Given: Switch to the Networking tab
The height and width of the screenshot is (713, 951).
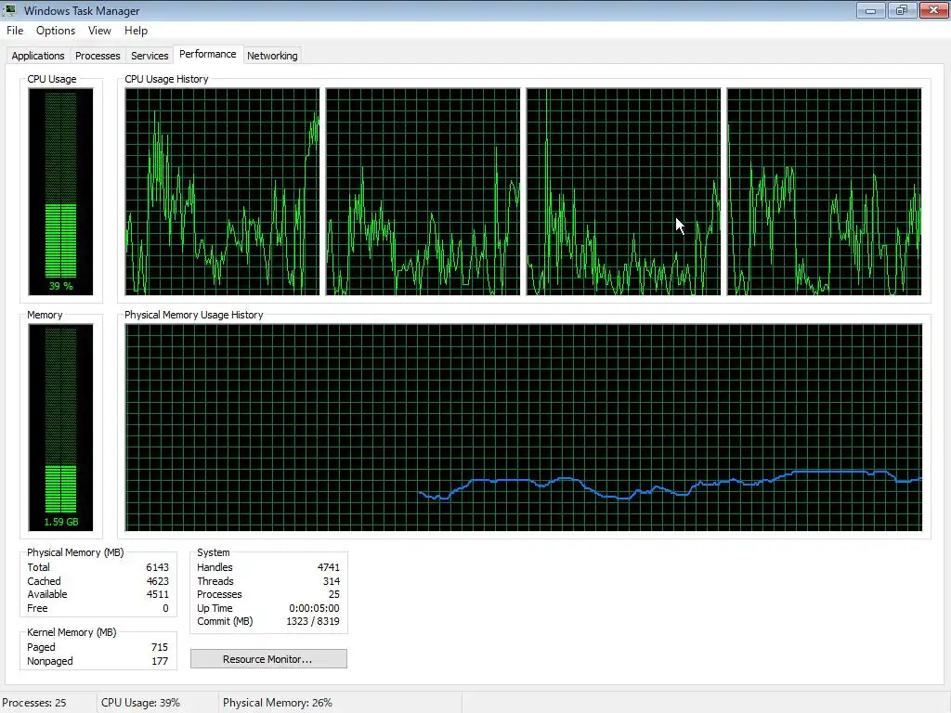Looking at the screenshot, I should click(x=272, y=56).
